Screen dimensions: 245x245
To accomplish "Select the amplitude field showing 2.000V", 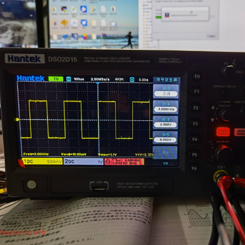I will pyautogui.click(x=165, y=125).
